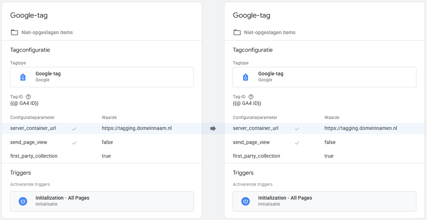Screen dimensions: 427x220
Task: Click the {{@ GA4 ID}} value in right panel
Action: pos(247,103)
